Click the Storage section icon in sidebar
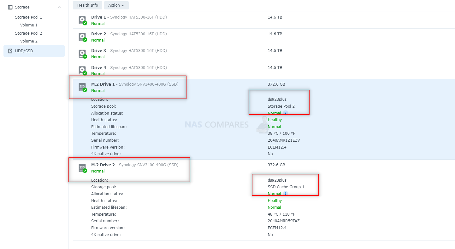Screen dimensions: 455x249 [x=10, y=7]
